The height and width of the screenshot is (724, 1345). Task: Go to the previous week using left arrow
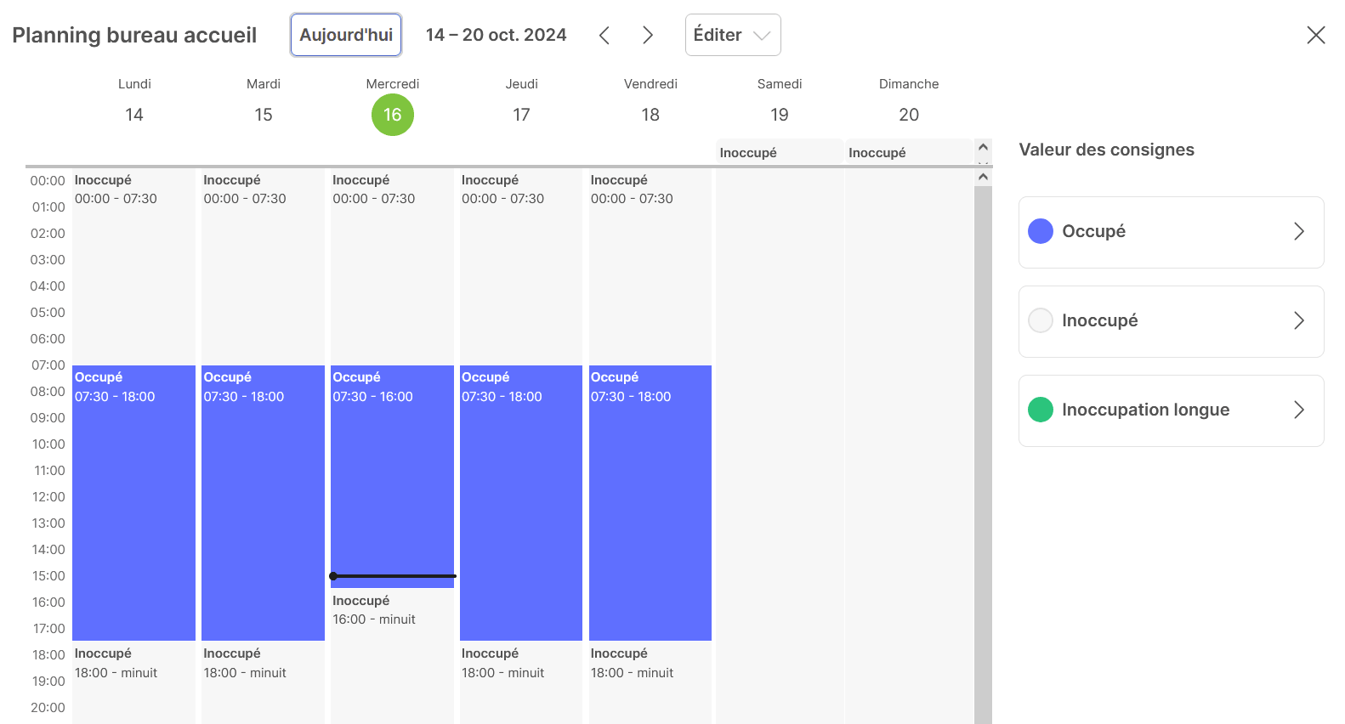click(x=604, y=35)
